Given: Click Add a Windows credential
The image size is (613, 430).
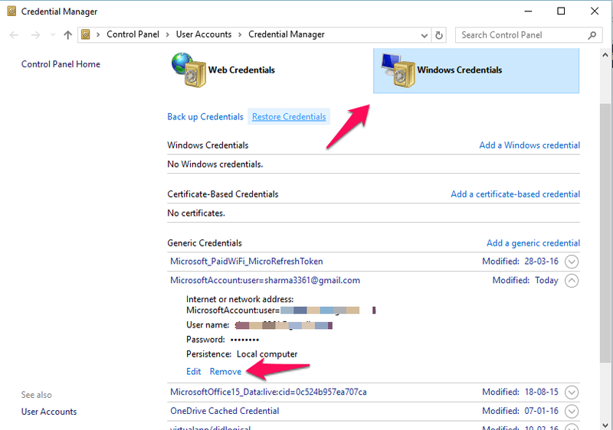Looking at the screenshot, I should click(x=529, y=145).
